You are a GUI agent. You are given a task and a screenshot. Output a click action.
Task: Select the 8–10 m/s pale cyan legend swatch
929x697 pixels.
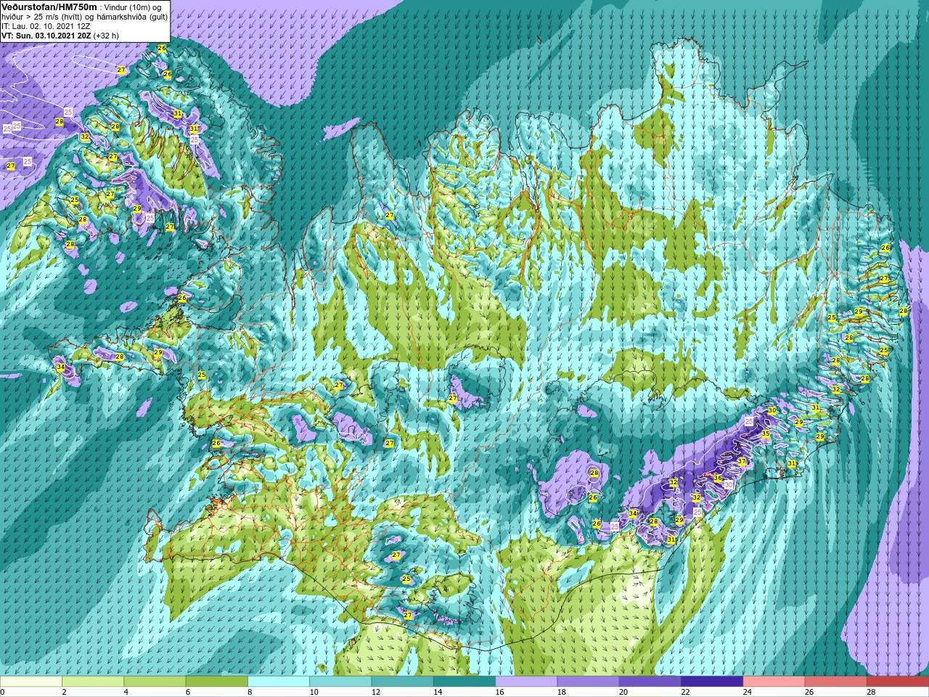point(279,682)
